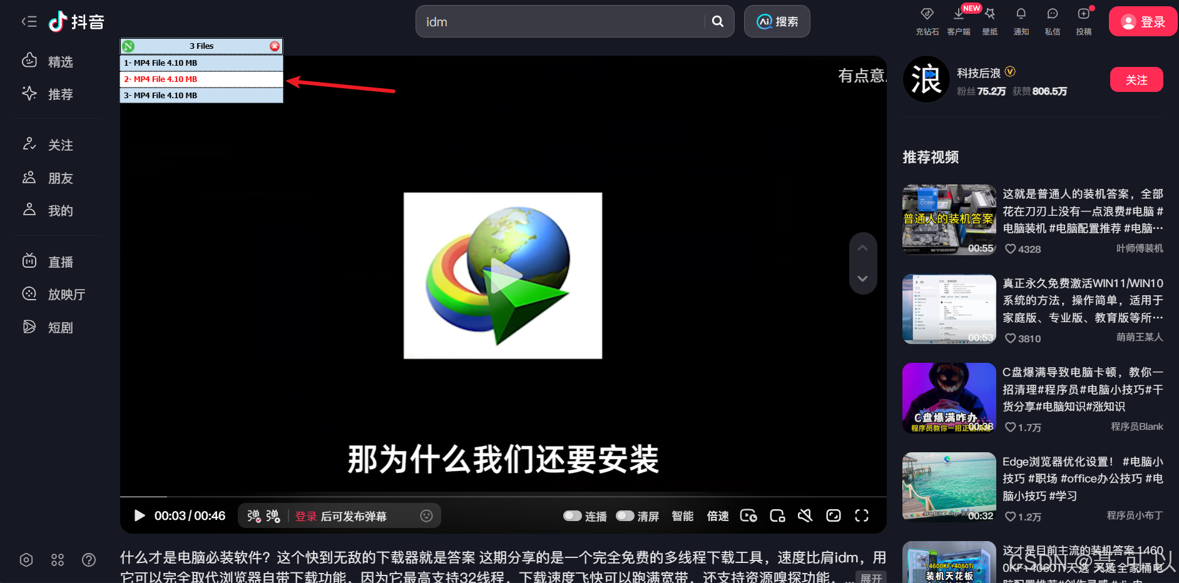Enable picture-in-picture mini player icon
This screenshot has height=583, width=1179.
tap(777, 515)
